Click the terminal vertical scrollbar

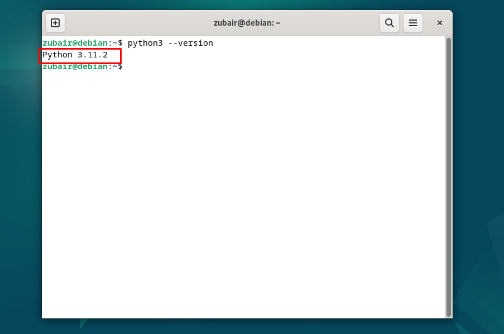pyautogui.click(x=448, y=177)
